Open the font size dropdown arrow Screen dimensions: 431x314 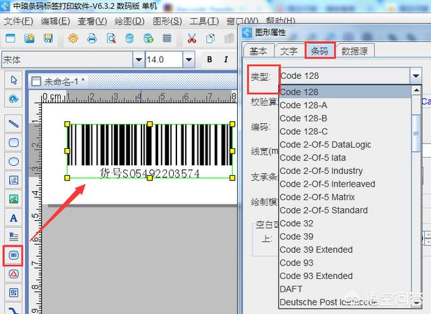coord(189,59)
